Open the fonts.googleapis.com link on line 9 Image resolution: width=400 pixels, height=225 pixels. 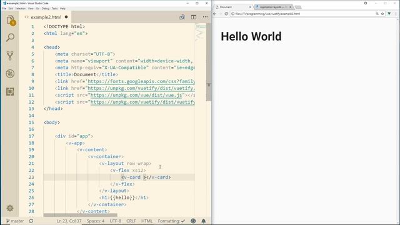tap(141, 81)
